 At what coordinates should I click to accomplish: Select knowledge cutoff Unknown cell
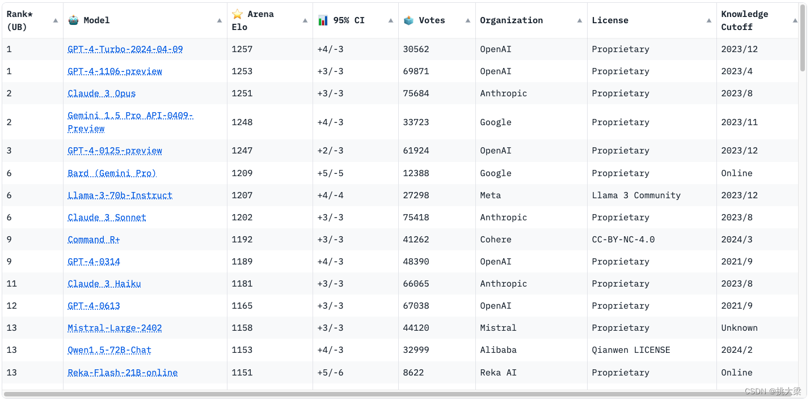pos(758,328)
